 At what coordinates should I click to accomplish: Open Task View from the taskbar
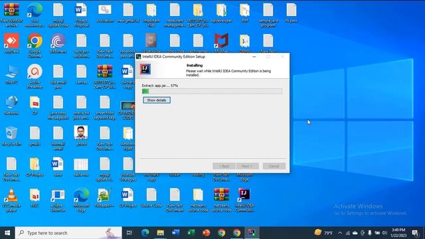129,233
